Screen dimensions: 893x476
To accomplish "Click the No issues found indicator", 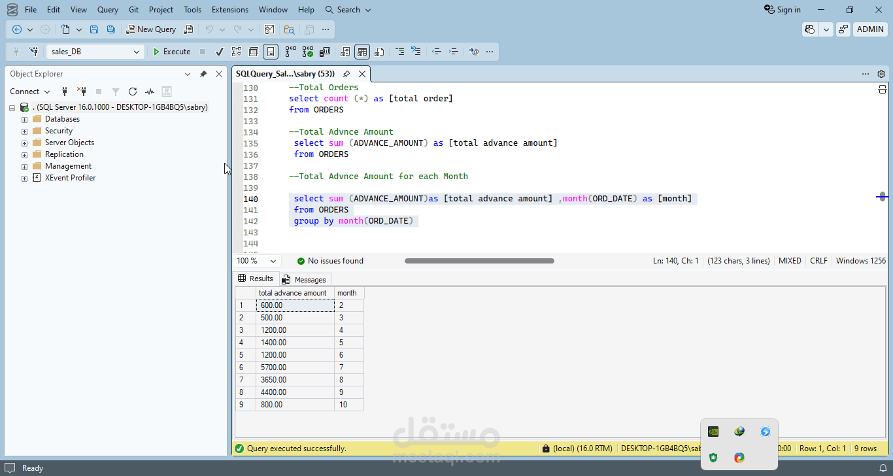I will click(330, 261).
